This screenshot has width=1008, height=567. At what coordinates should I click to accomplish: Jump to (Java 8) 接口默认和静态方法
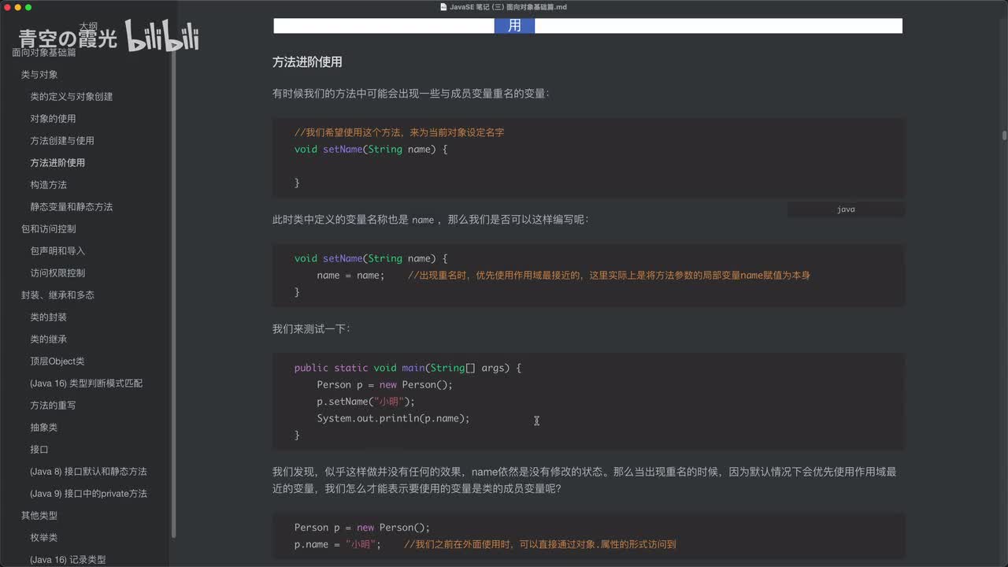[x=88, y=472]
